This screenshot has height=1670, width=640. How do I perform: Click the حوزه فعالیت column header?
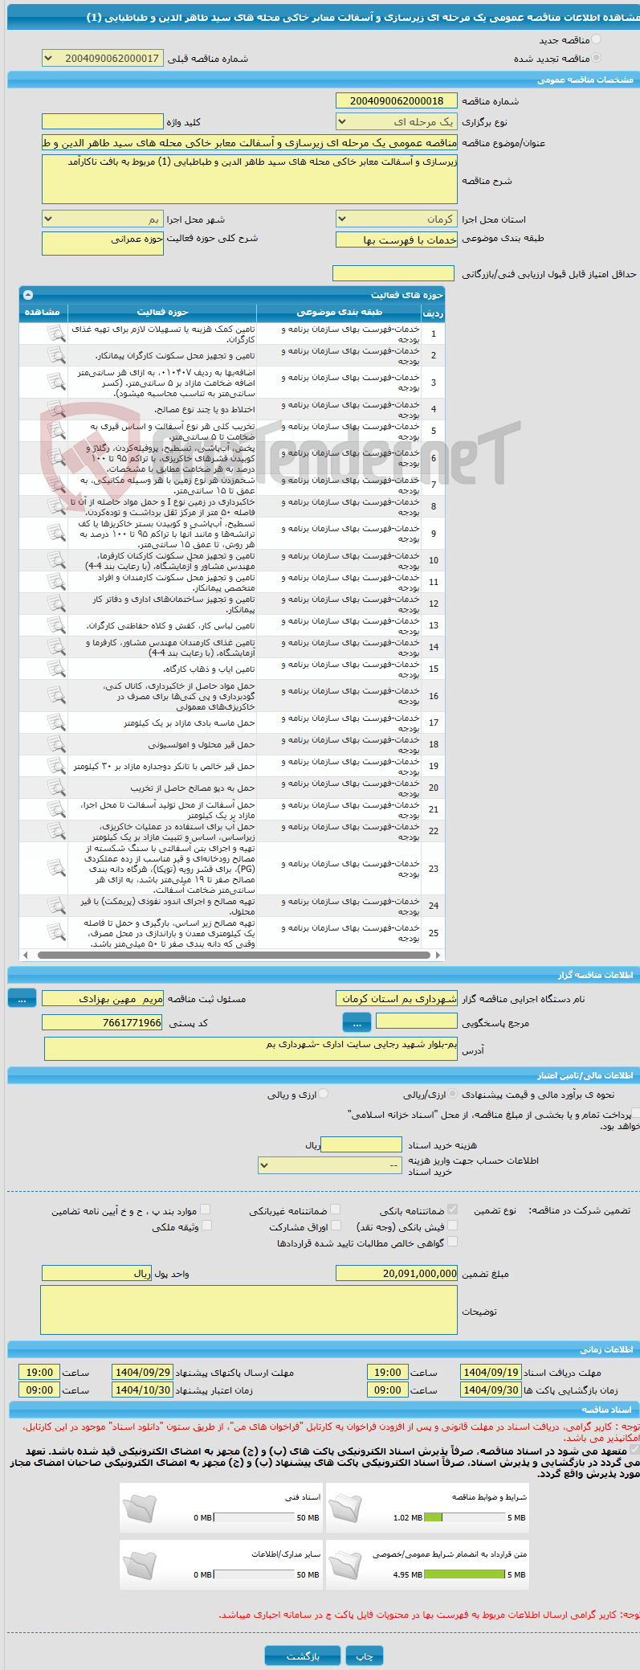[162, 312]
